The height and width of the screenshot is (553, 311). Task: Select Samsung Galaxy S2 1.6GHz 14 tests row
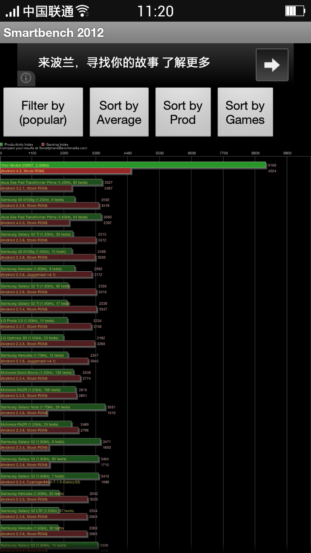pos(49,545)
